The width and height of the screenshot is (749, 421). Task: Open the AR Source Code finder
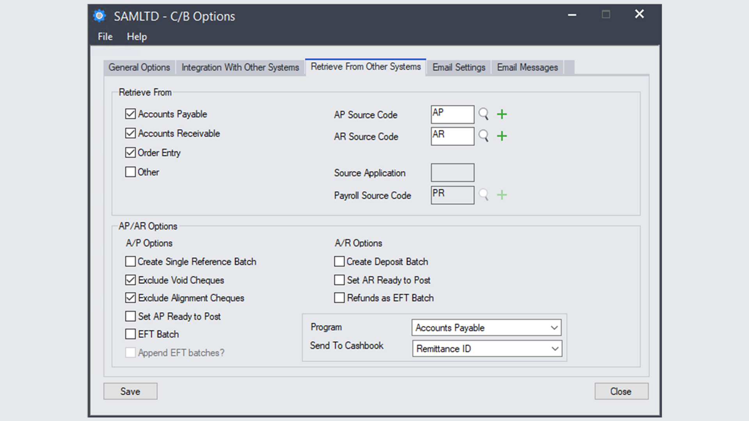coord(484,136)
